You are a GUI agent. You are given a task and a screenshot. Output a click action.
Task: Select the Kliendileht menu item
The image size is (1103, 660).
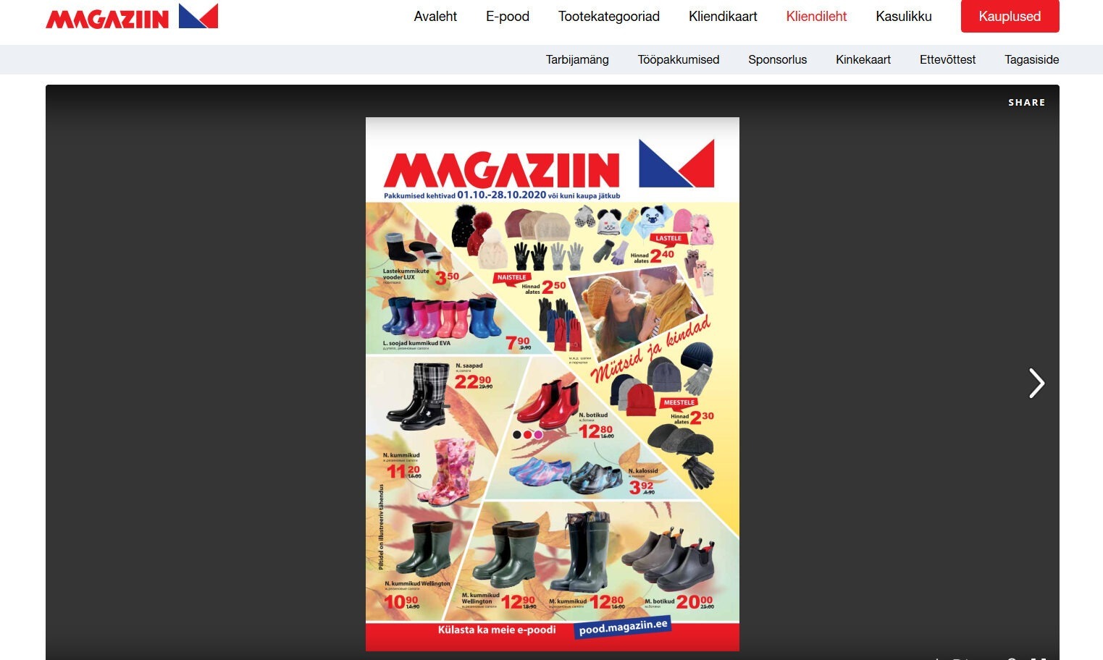816,16
